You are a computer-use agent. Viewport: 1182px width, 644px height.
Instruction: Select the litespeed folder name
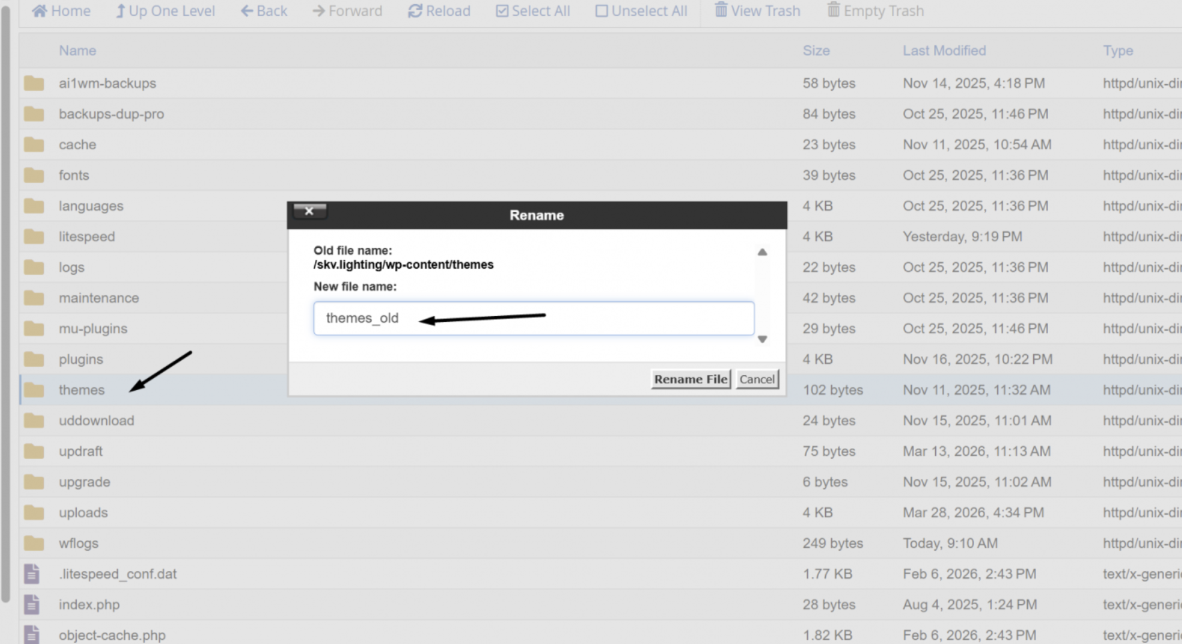pyautogui.click(x=87, y=237)
